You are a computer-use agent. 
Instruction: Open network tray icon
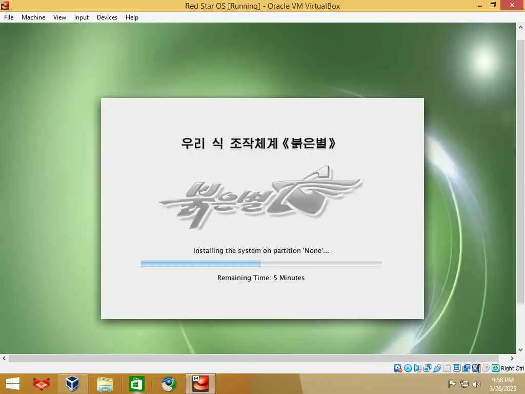[x=465, y=384]
